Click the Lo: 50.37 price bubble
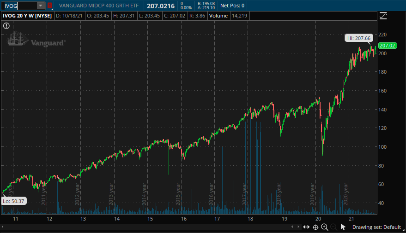This screenshot has height=233, width=406. point(13,201)
